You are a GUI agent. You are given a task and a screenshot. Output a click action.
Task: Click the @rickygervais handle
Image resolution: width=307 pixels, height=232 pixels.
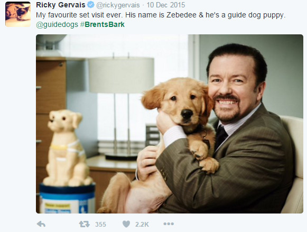pos(118,5)
